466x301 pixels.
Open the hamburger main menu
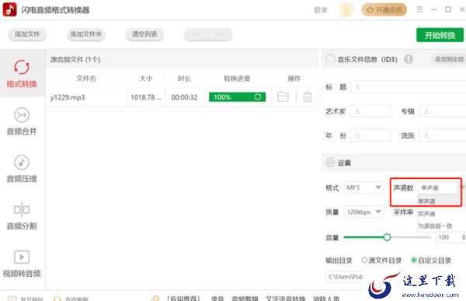click(419, 9)
